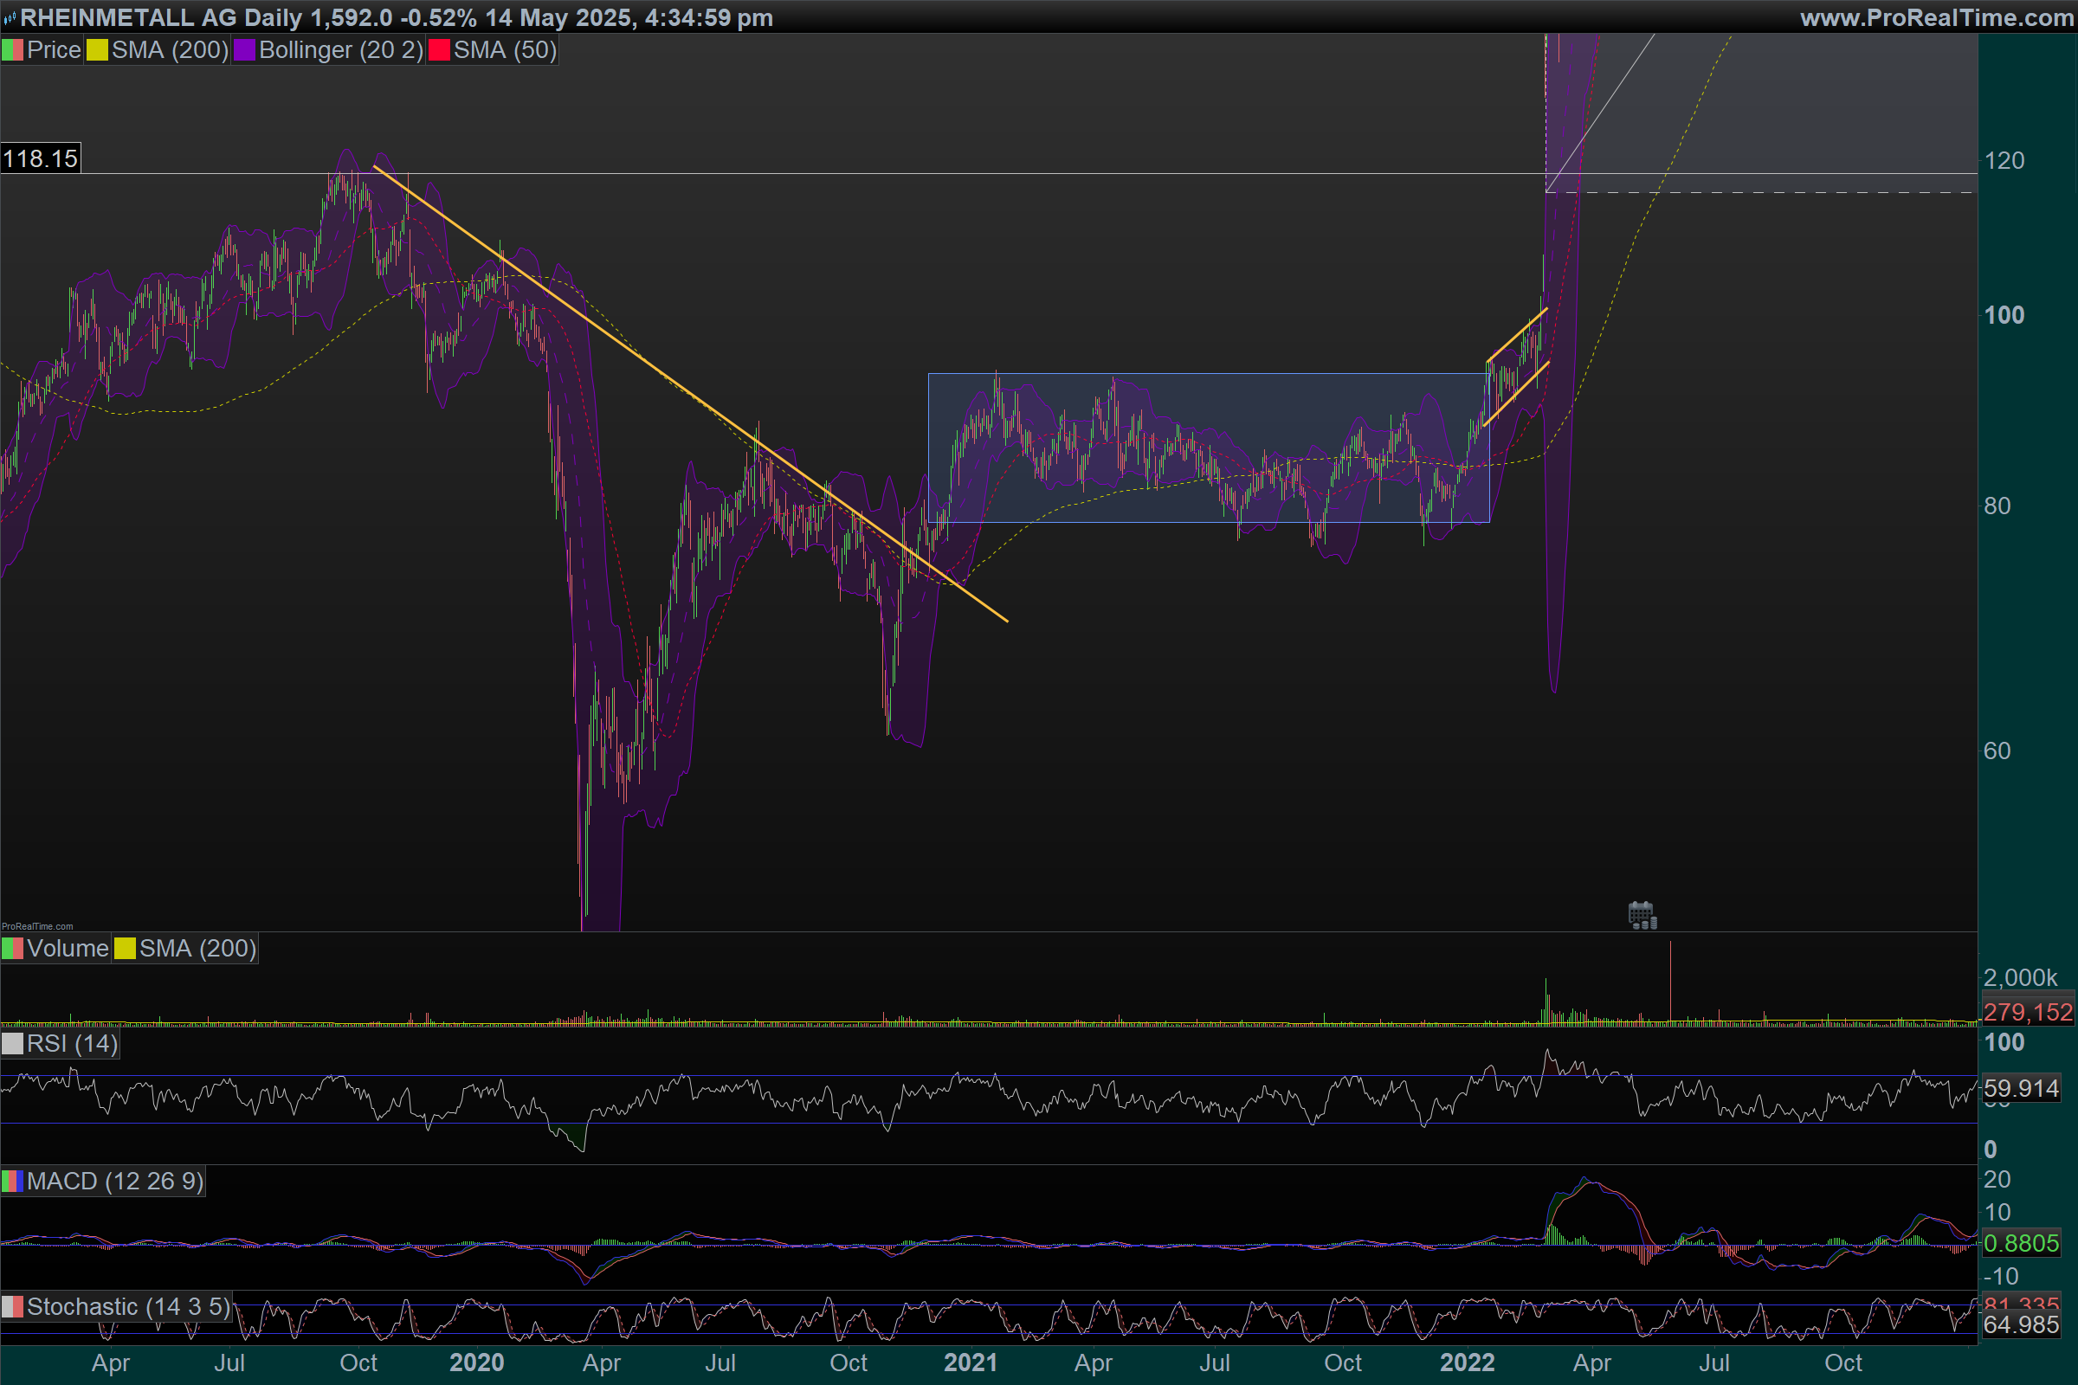
Task: Click the small ProRealTime.com watermark link
Action: click(37, 926)
